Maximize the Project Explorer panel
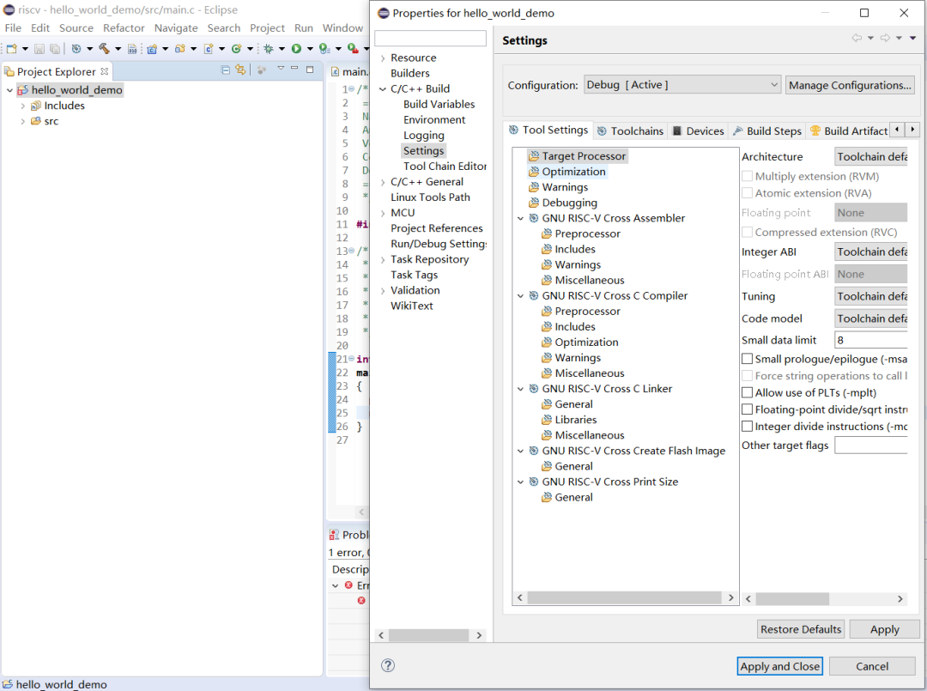Viewport: 927px width, 691px height. [310, 70]
